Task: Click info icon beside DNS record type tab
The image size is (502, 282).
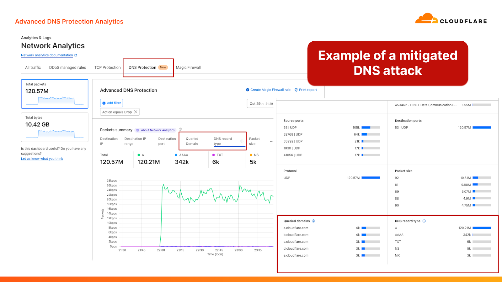Action: [x=242, y=141]
